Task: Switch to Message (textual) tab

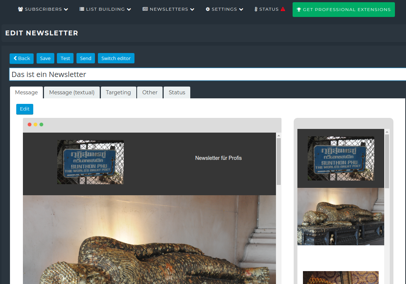Action: [x=72, y=92]
